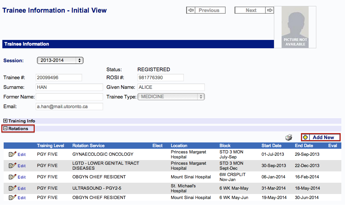This screenshot has height=205, width=345.
Task: Click the Add New text link
Action: tap(323, 137)
